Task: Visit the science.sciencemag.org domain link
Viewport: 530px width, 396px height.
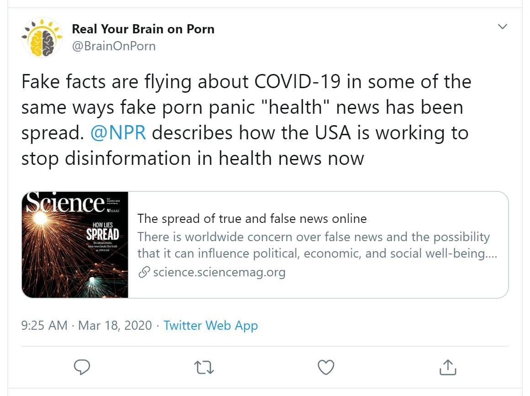Action: coord(219,273)
